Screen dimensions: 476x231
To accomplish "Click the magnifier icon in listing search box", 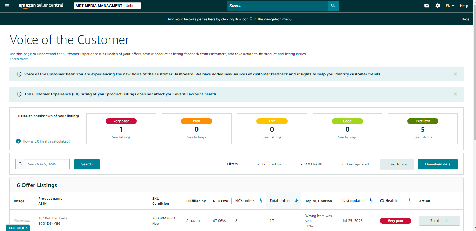I will (x=20, y=164).
